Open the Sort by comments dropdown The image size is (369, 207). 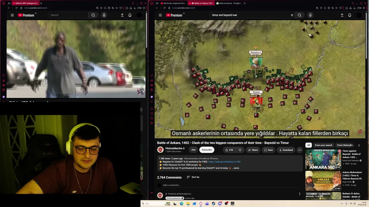click(193, 177)
